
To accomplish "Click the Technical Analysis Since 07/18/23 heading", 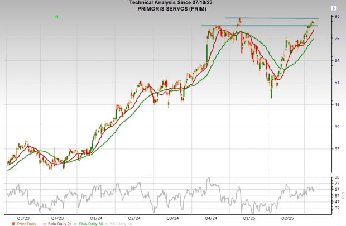I will point(172,3).
